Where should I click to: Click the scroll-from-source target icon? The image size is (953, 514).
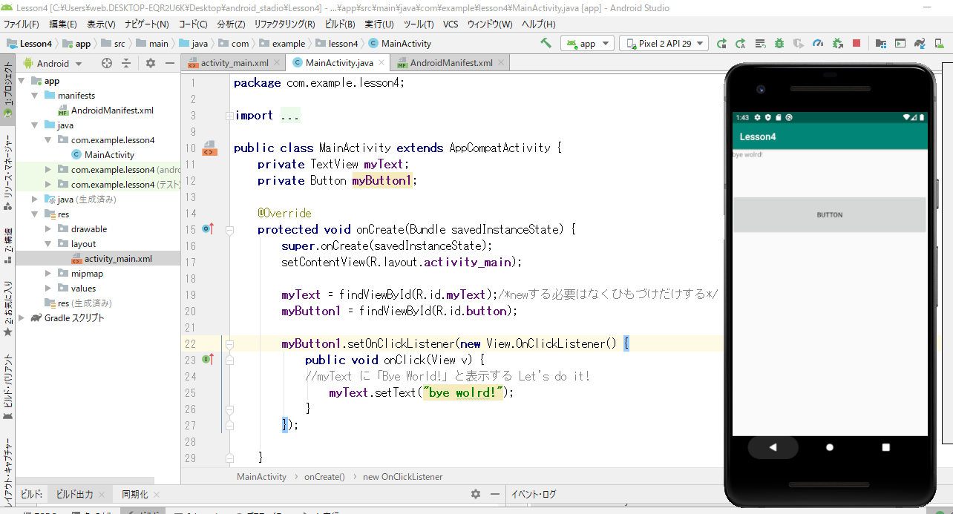[x=106, y=63]
